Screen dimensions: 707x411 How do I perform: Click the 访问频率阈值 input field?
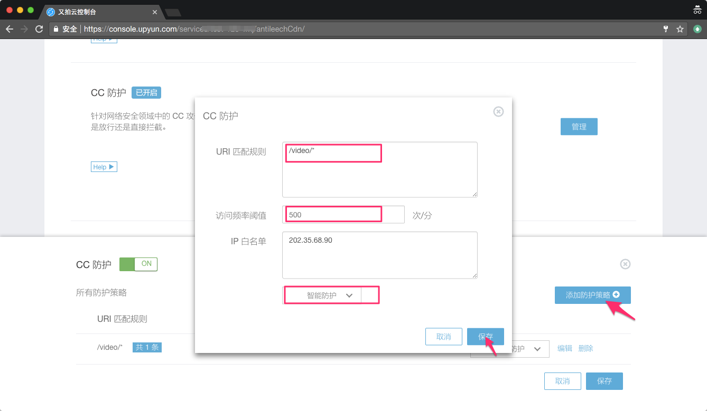[x=343, y=215]
